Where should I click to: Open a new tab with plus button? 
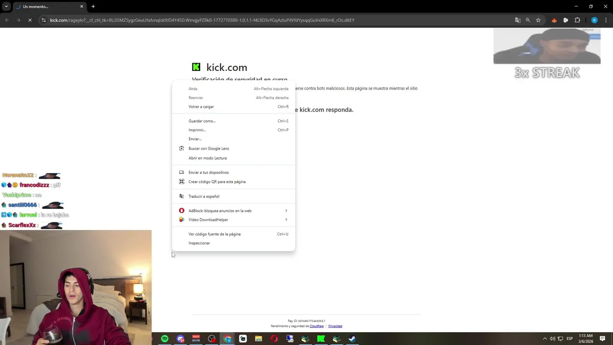point(93,7)
